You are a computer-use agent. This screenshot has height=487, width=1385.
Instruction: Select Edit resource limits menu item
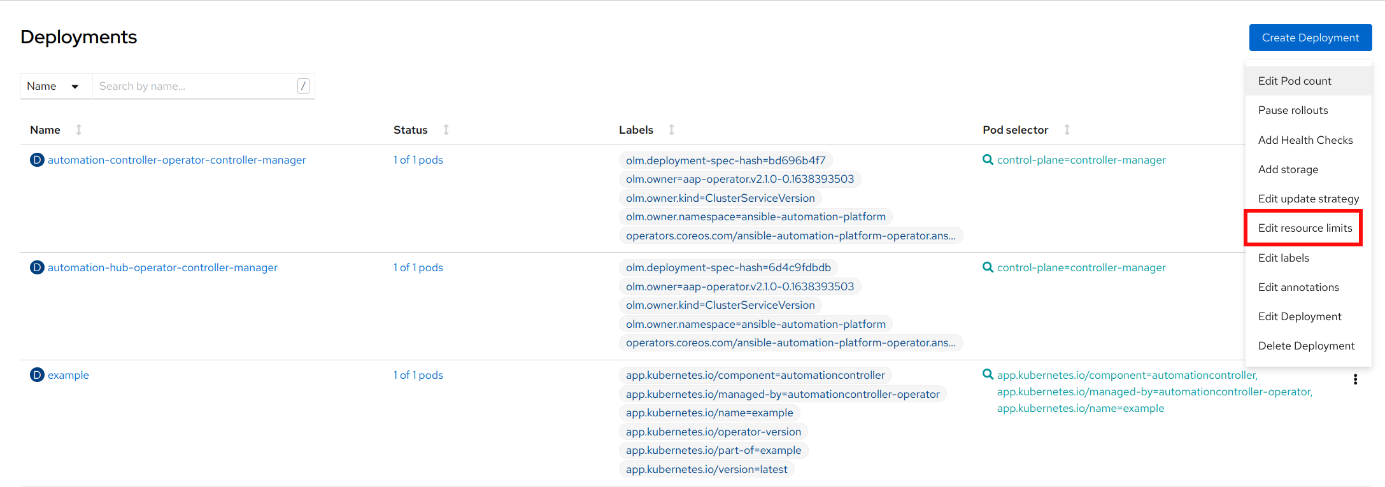point(1304,228)
